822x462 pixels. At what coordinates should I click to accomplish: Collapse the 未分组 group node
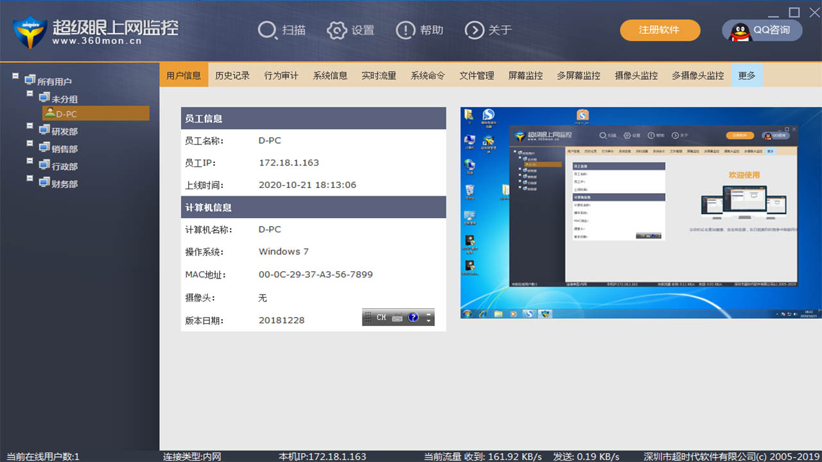(30, 92)
